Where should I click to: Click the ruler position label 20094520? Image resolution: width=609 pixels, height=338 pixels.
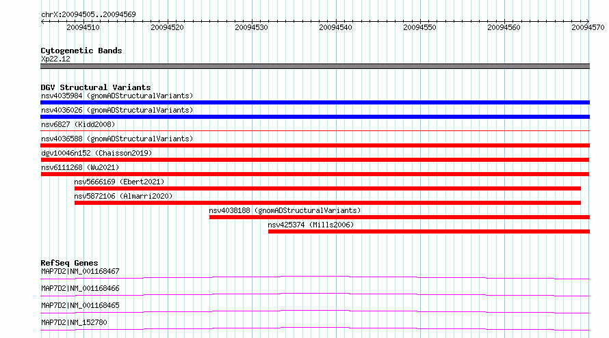point(168,27)
